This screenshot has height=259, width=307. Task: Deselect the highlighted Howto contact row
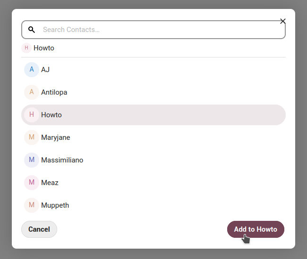(x=153, y=115)
